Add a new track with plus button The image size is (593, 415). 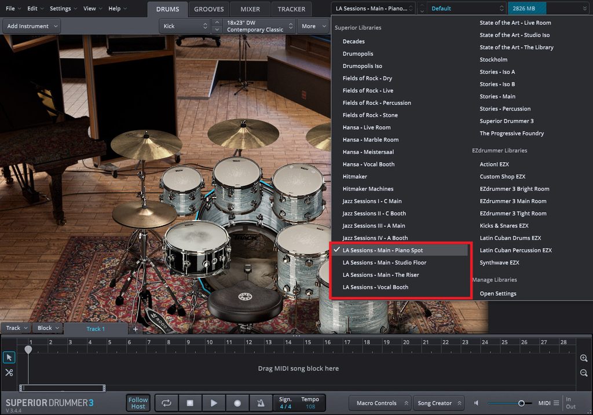tap(136, 329)
